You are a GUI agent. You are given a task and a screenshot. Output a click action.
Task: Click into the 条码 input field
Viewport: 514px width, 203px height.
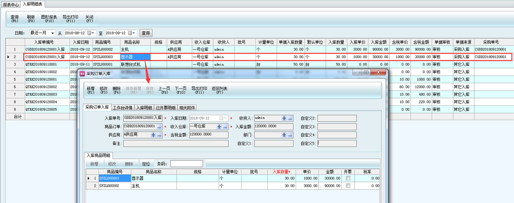(187, 163)
